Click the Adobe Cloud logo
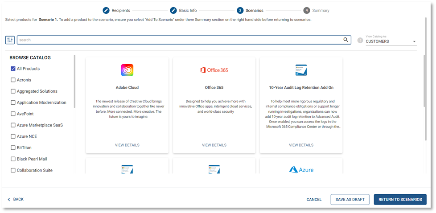This screenshot has height=213, width=436. pos(127,70)
